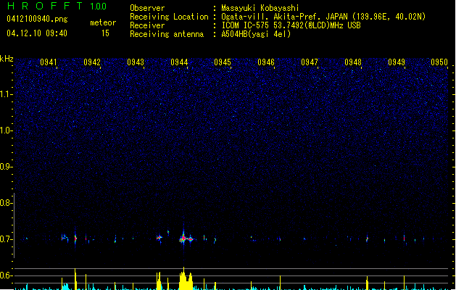Click the observer name Masayuki Kobayashi
Viewport: 456px width, 290px height.
(x=260, y=8)
